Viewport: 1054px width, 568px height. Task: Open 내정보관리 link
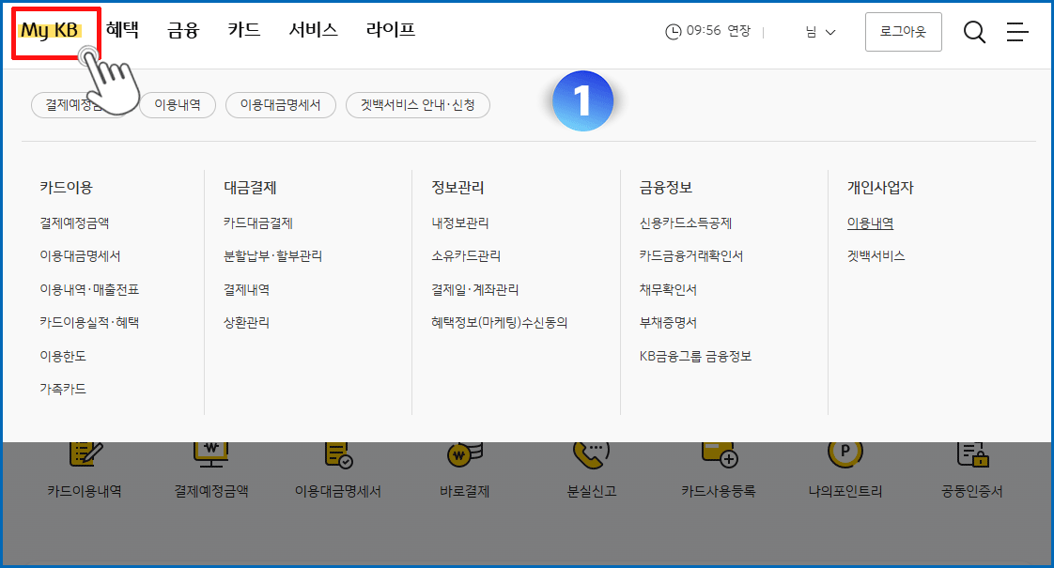coord(460,223)
